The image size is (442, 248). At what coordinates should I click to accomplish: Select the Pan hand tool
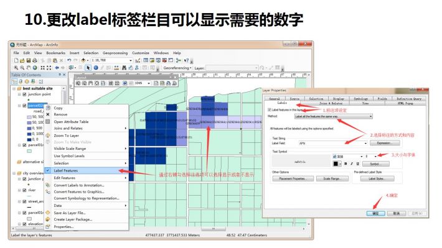29,68
